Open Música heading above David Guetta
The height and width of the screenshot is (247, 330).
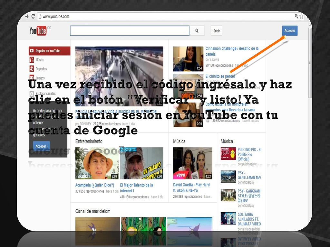pyautogui.click(x=179, y=142)
